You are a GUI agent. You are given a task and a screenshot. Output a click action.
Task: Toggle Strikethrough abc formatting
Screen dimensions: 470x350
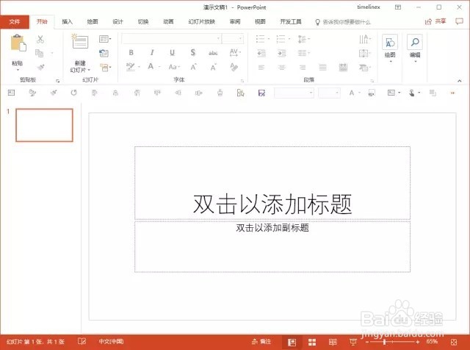[x=213, y=53]
